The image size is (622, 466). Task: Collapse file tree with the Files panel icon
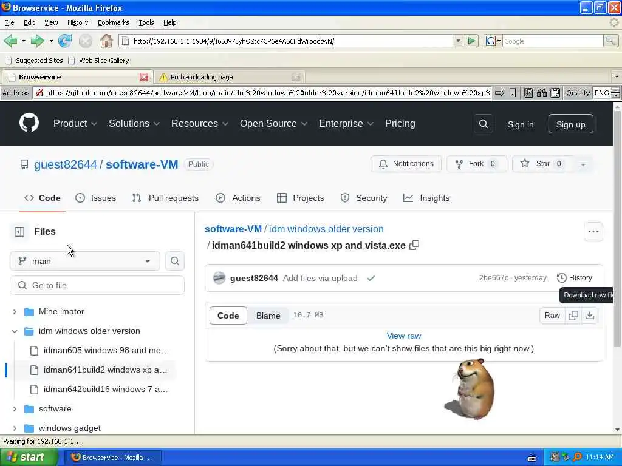click(19, 231)
